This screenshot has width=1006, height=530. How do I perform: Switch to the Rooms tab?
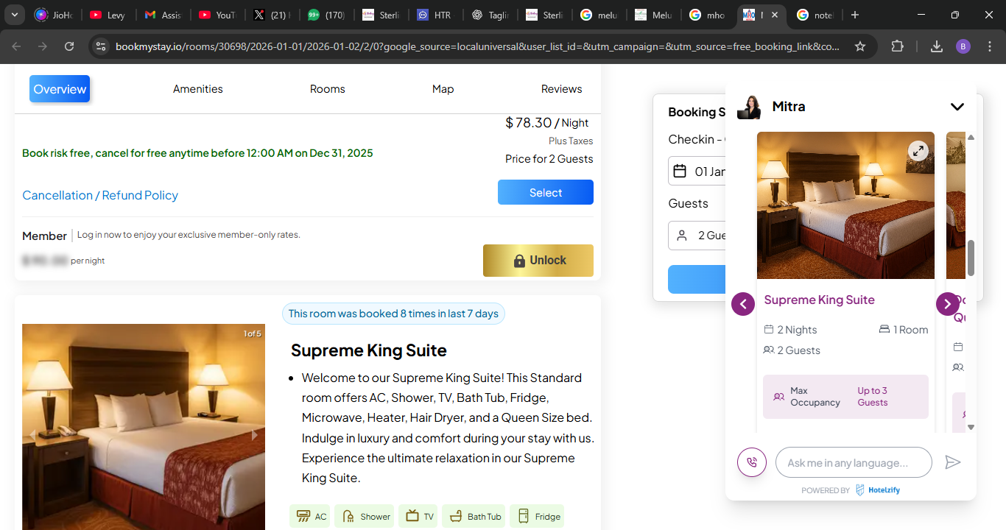(328, 89)
